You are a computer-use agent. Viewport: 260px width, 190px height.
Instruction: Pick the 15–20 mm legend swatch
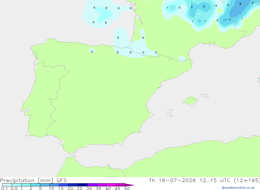click(x=64, y=185)
